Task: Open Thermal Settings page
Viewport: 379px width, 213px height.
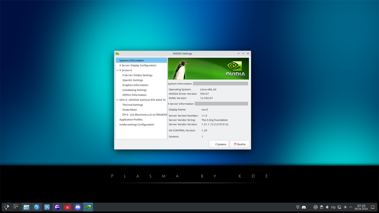Action: tap(133, 105)
